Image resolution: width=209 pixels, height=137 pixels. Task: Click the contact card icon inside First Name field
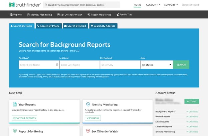[x=57, y=65]
